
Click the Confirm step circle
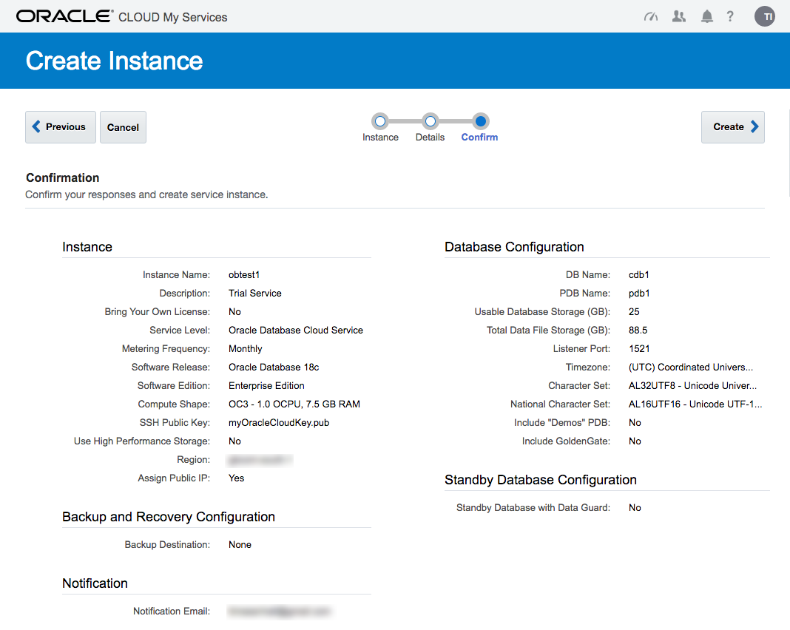pyautogui.click(x=481, y=121)
